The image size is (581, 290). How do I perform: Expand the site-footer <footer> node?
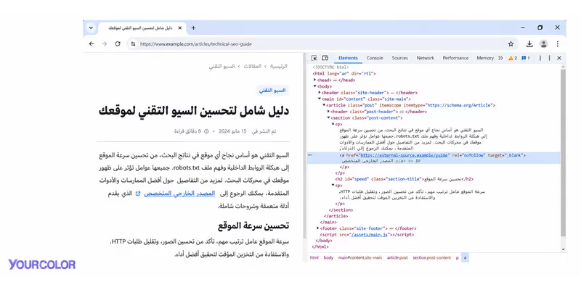(318, 228)
